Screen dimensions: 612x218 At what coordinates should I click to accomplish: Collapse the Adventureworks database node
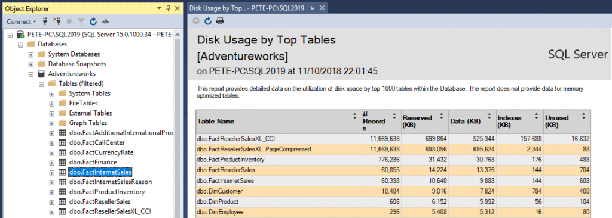[x=31, y=74]
